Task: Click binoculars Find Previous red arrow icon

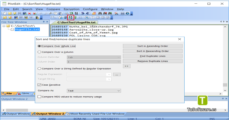Action: tap(105, 13)
